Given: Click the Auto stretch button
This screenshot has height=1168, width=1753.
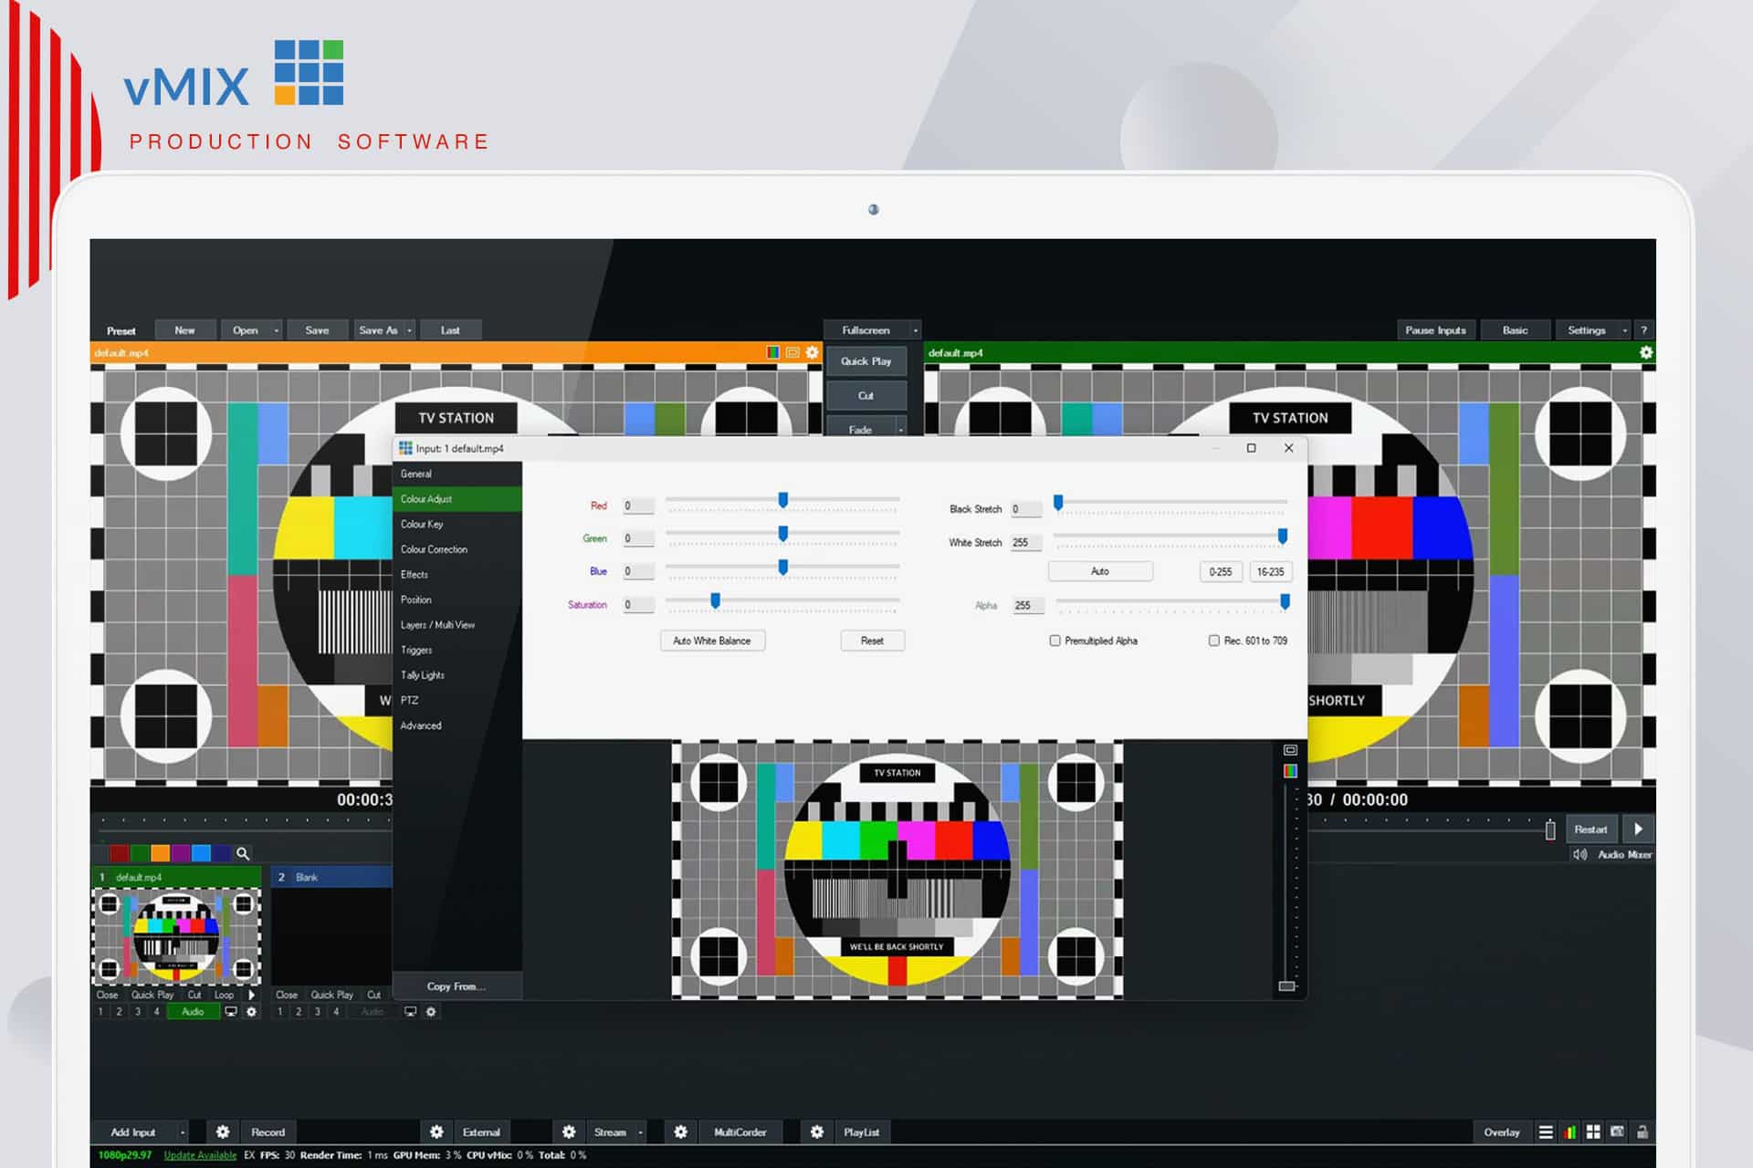Looking at the screenshot, I should tap(1100, 571).
